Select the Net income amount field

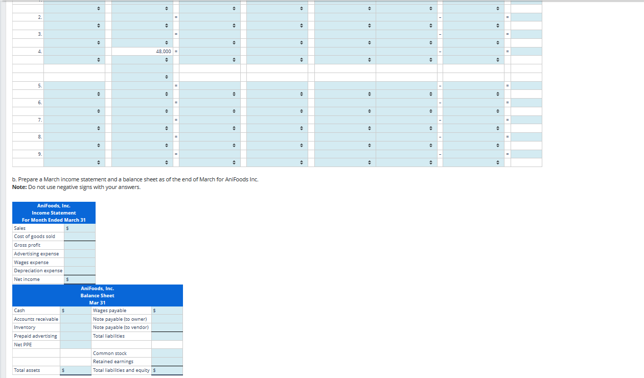(80, 279)
